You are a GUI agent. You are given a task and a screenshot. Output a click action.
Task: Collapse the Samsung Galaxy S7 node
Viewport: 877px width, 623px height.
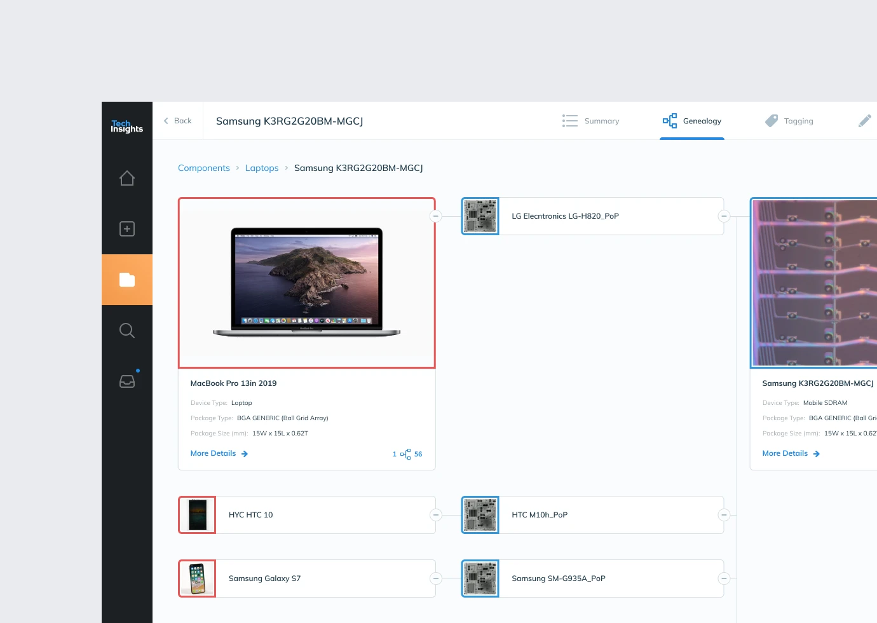(x=435, y=578)
